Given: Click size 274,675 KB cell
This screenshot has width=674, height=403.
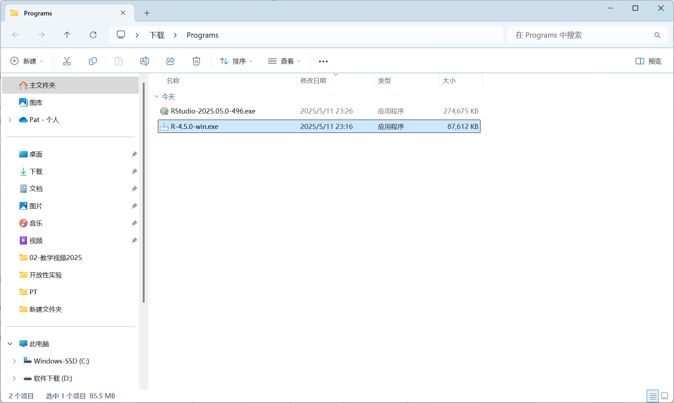Looking at the screenshot, I should click(461, 111).
